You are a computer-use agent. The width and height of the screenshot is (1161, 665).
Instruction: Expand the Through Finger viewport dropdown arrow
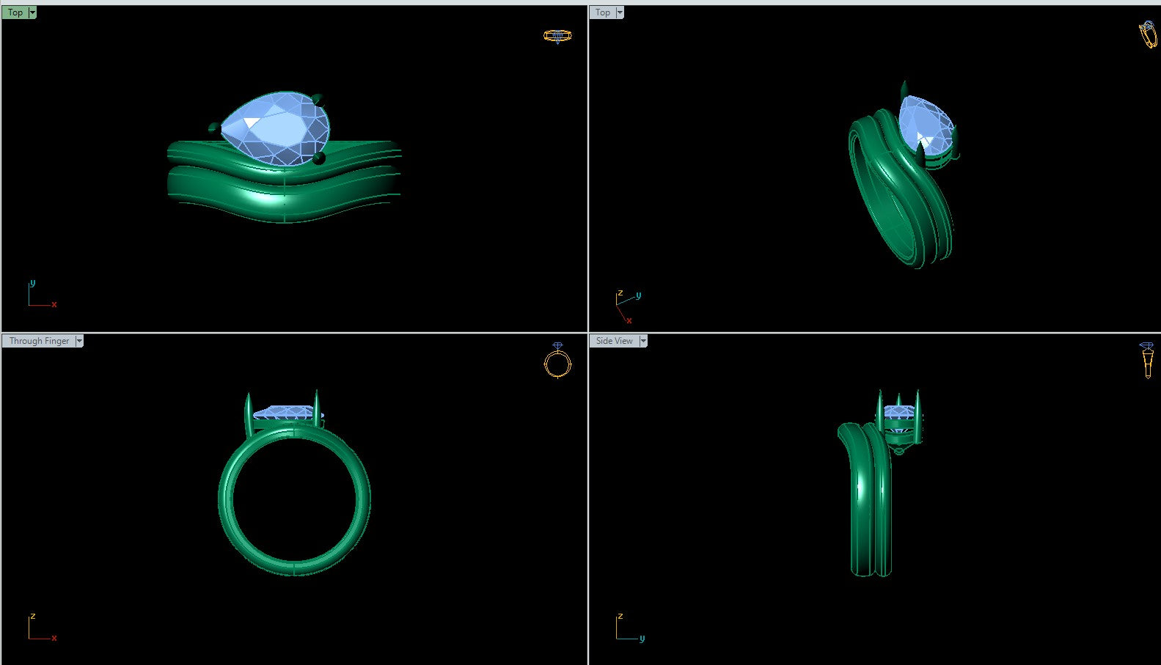(79, 341)
